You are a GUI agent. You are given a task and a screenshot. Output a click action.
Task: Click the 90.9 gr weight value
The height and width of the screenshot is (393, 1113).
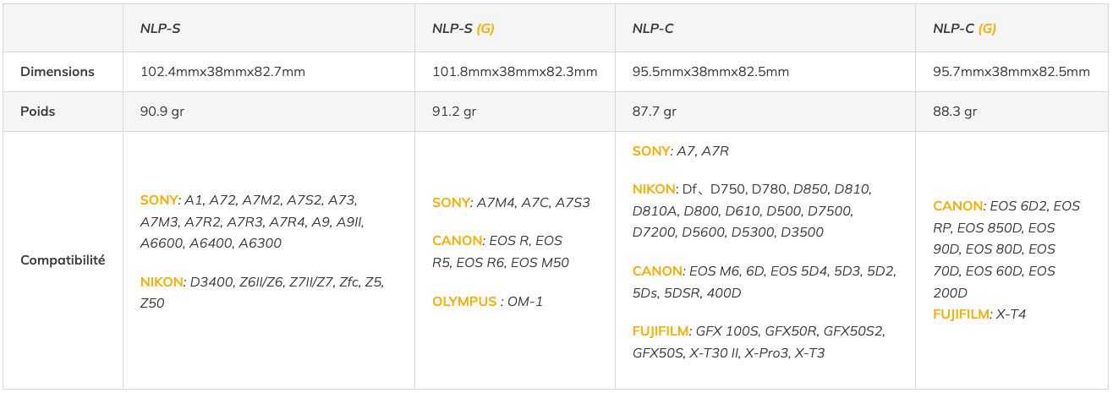162,112
